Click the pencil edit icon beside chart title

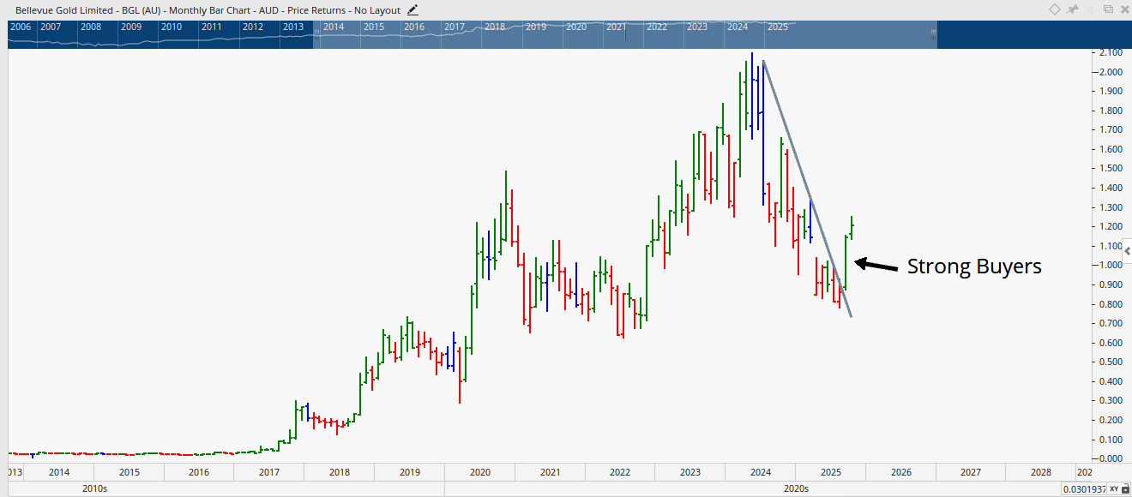click(413, 9)
